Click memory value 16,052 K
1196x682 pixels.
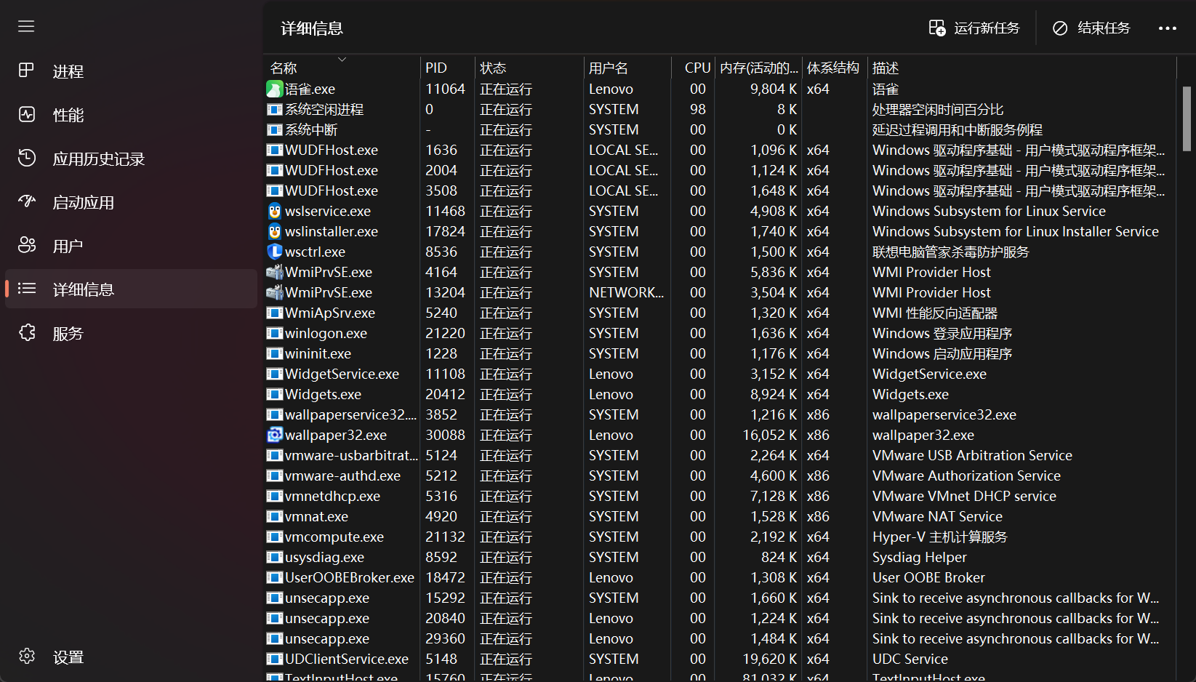769,435
